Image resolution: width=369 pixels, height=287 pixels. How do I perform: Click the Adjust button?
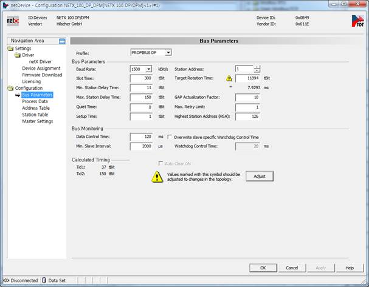coord(260,177)
